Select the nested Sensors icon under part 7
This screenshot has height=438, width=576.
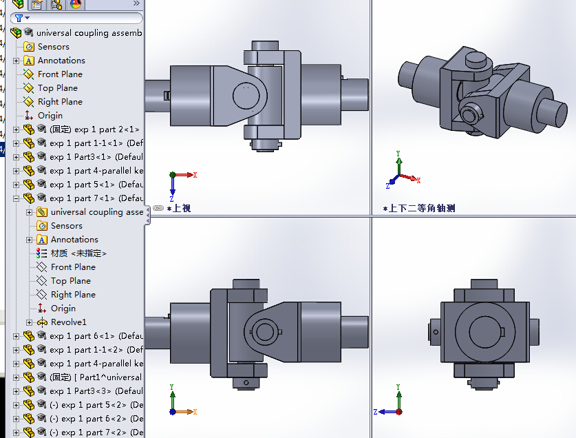point(42,226)
